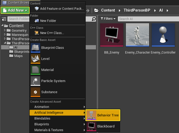Viewport: 179px width, 133px height.
Task: Select the Maps folder in tree
Action: click(18, 56)
